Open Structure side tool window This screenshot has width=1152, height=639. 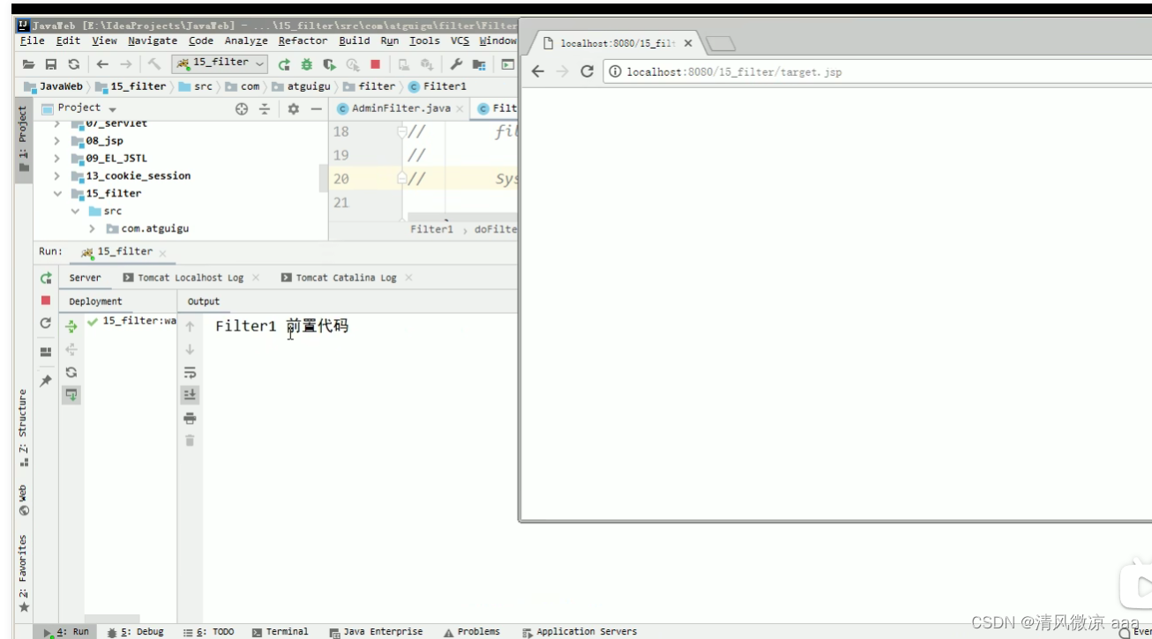click(24, 427)
